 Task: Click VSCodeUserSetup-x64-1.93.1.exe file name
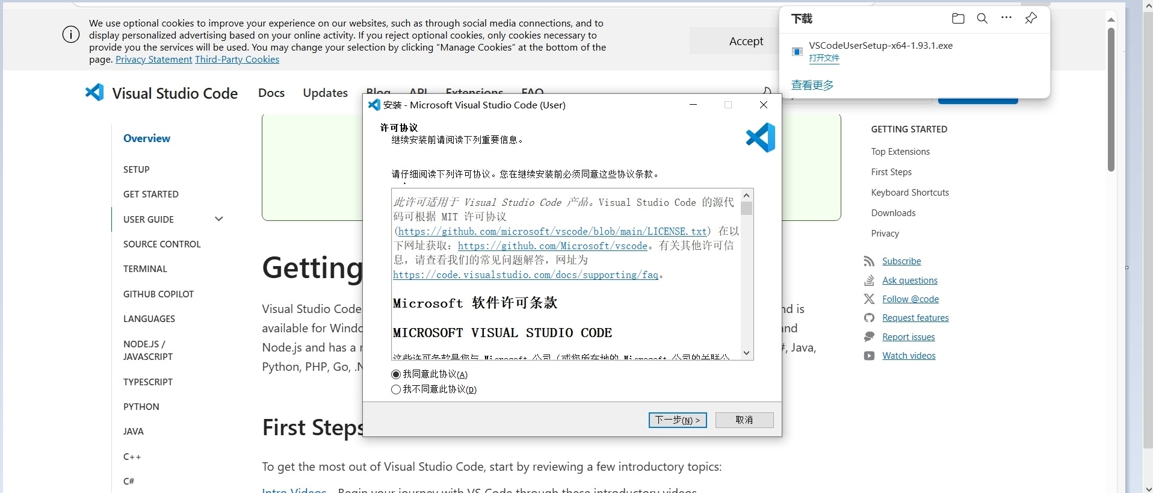click(x=881, y=46)
